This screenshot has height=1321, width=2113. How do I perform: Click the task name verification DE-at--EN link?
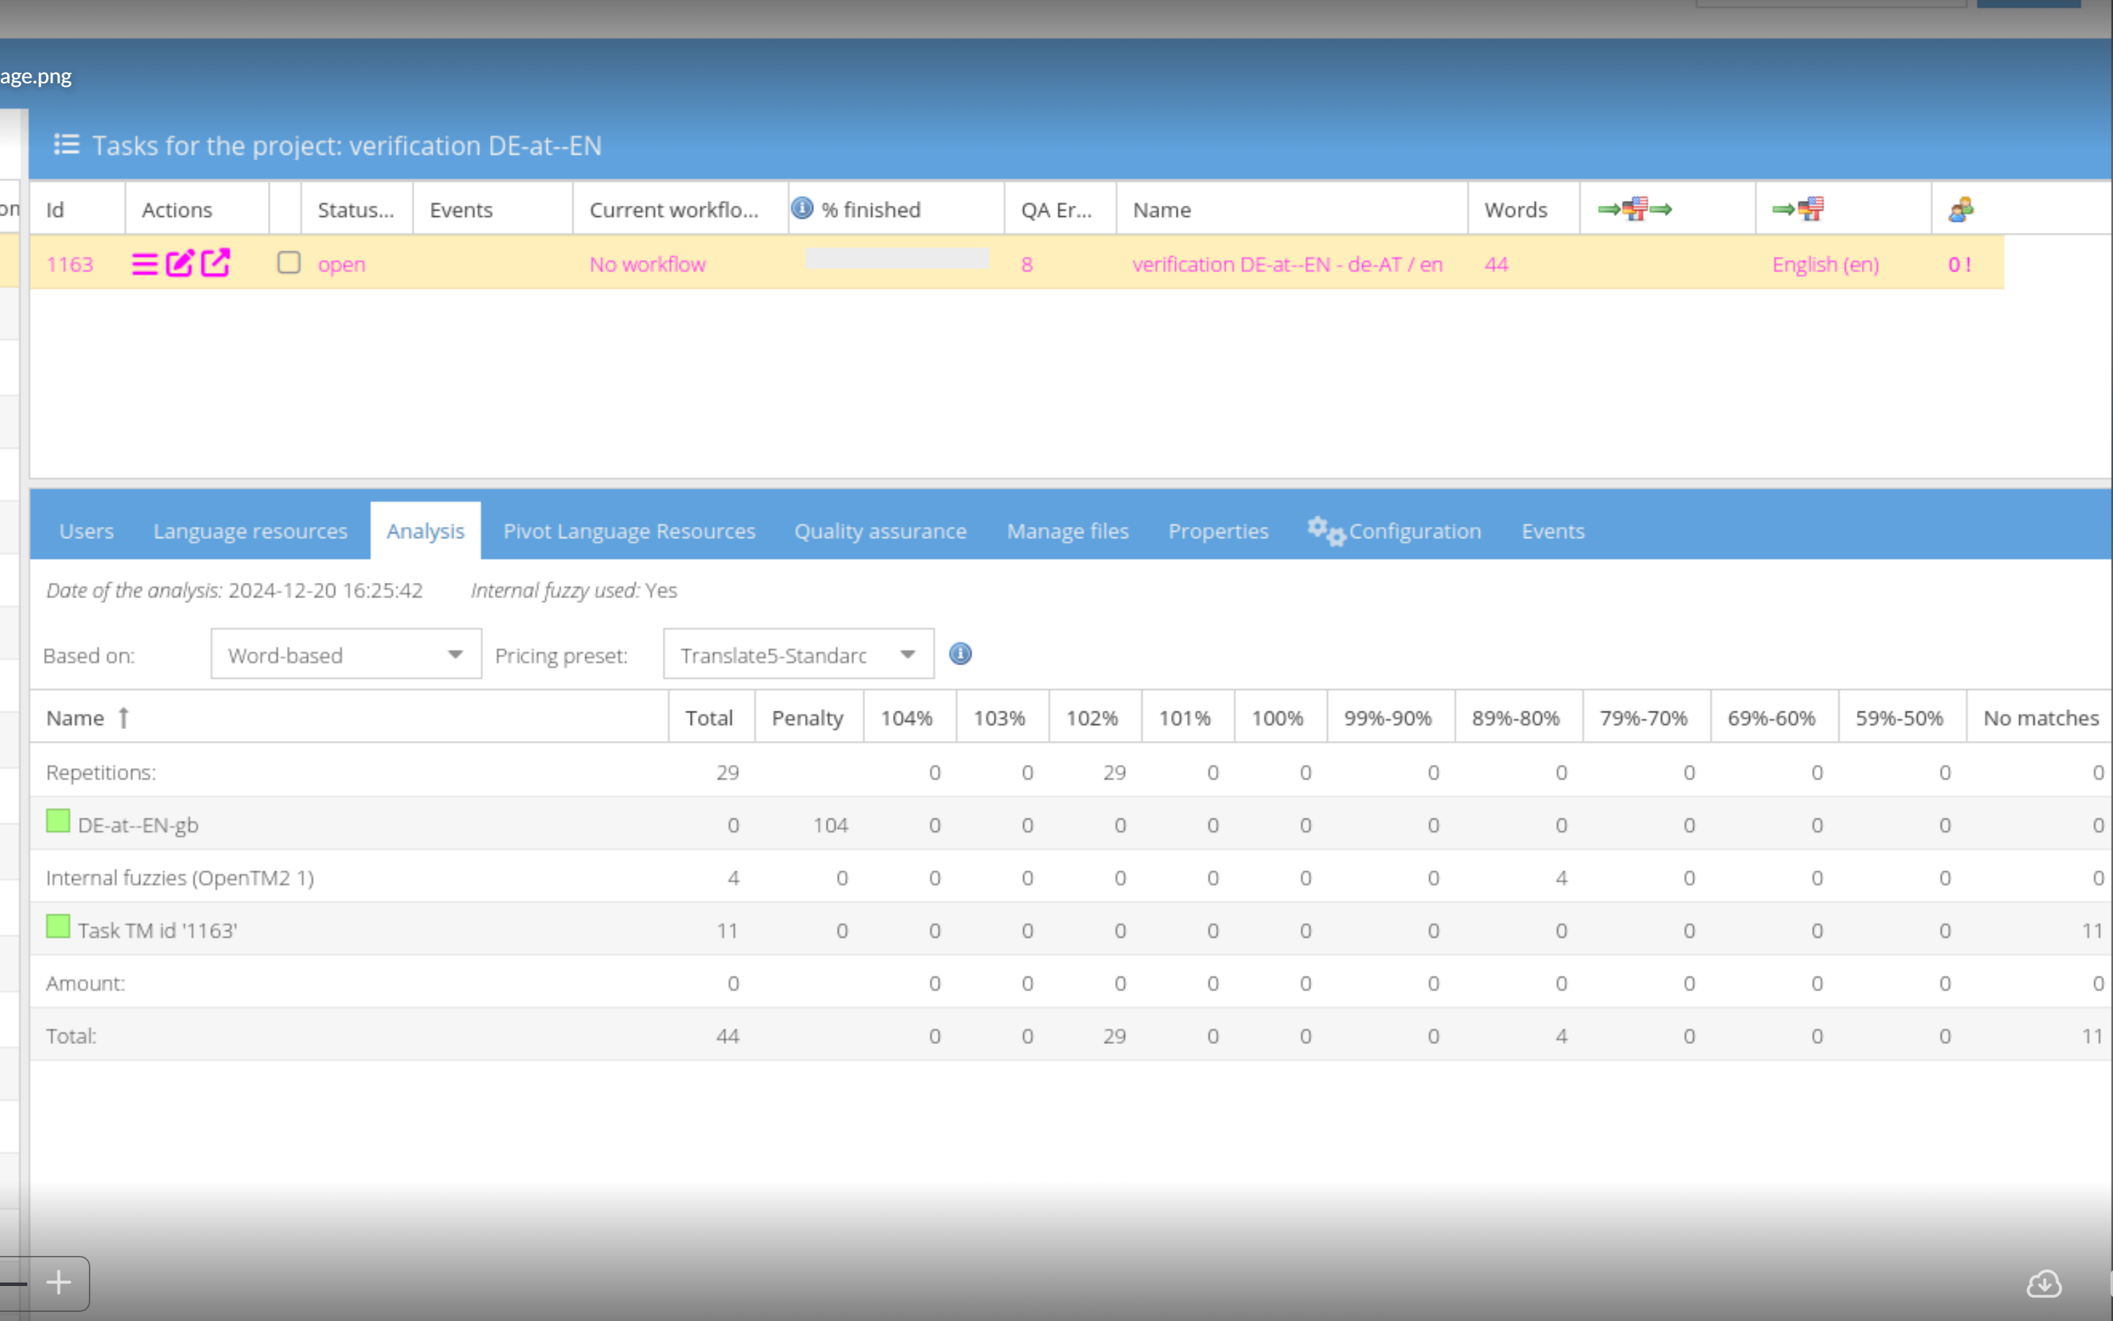tap(1286, 264)
